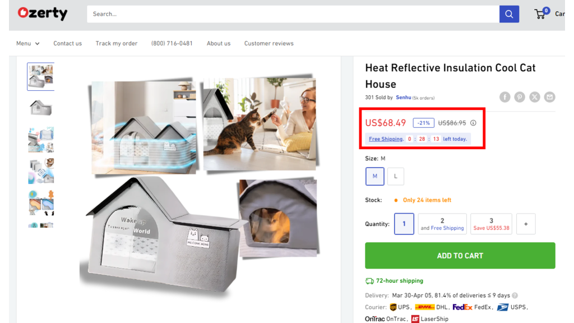The width and height of the screenshot is (574, 323).
Task: Select size L option
Action: [x=395, y=176]
